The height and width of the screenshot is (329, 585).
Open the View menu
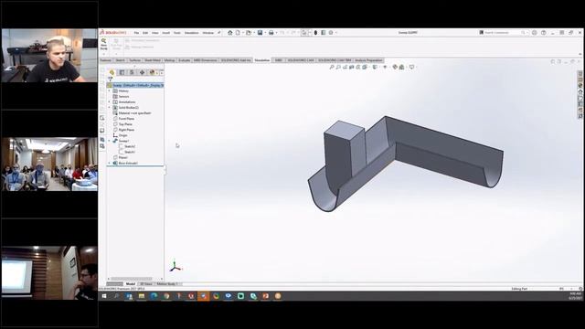pyautogui.click(x=154, y=33)
